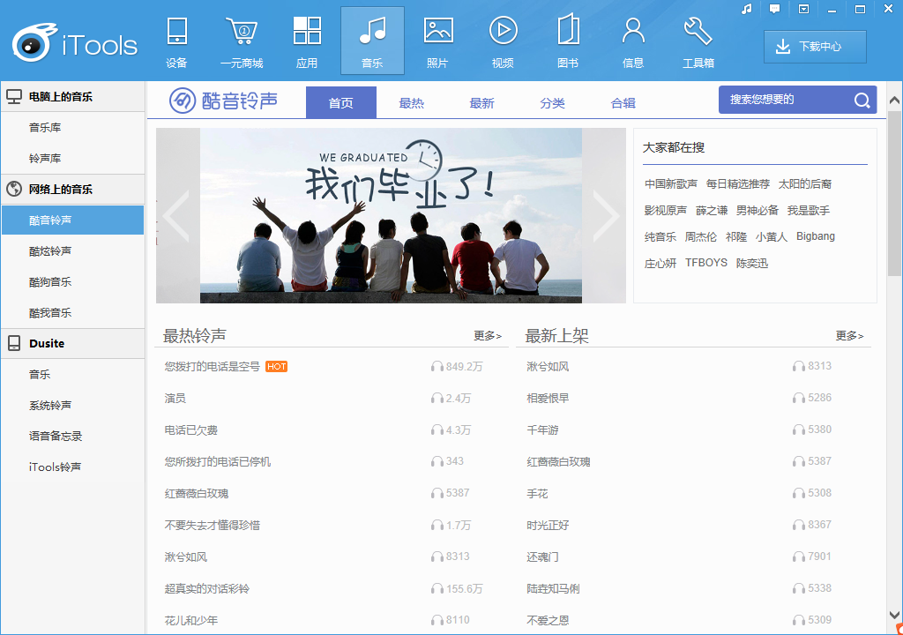
Task: Open the 工具箱 toolbox
Action: point(698,41)
